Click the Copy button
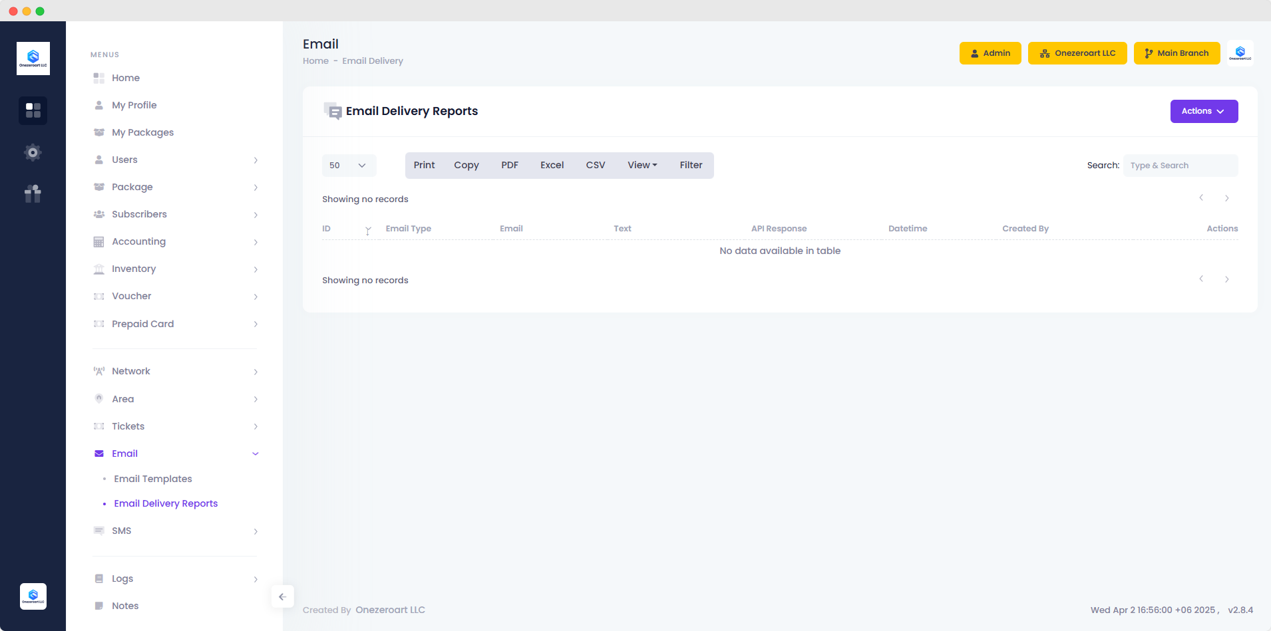The height and width of the screenshot is (631, 1271). click(x=466, y=165)
